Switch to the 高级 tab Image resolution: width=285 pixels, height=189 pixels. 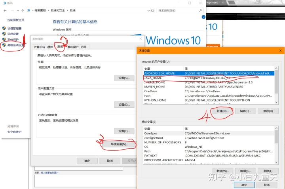click(x=60, y=47)
